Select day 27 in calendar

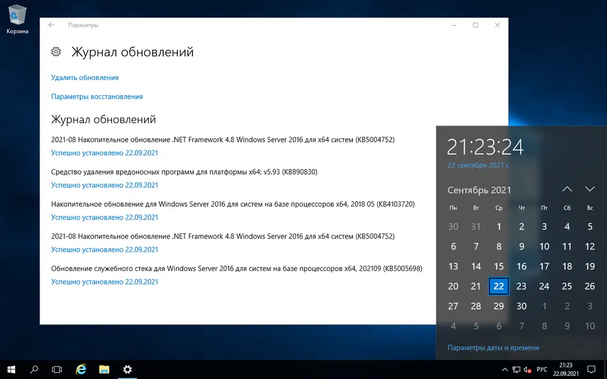pyautogui.click(x=453, y=306)
